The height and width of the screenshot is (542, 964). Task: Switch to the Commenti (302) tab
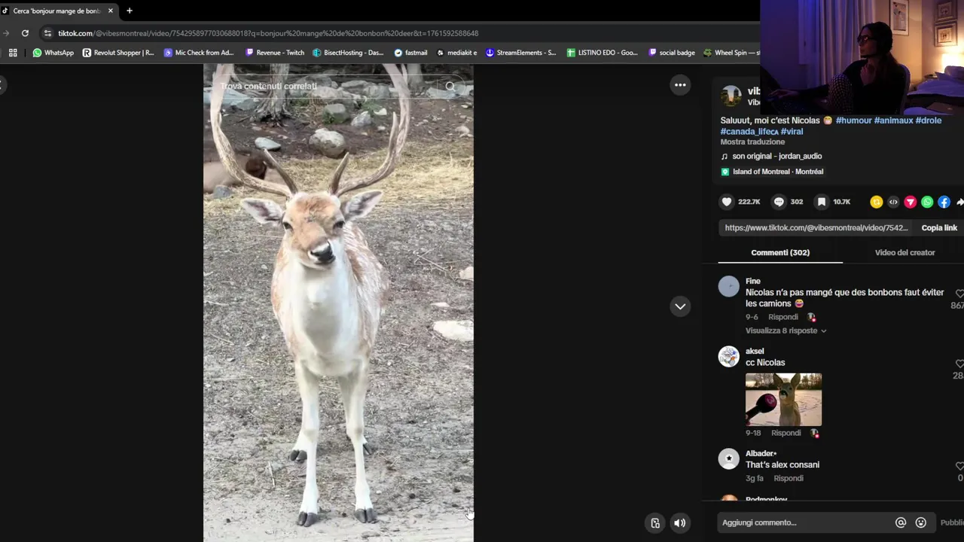[x=780, y=253]
